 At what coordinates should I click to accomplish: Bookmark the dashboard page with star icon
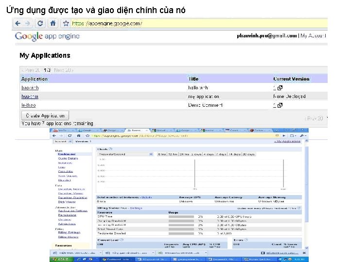click(x=87, y=136)
